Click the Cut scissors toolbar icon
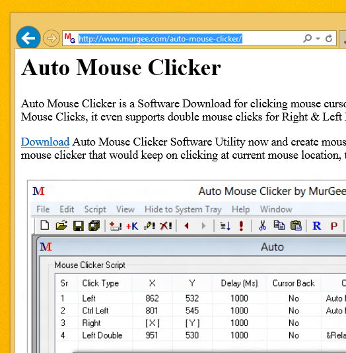 point(263,225)
